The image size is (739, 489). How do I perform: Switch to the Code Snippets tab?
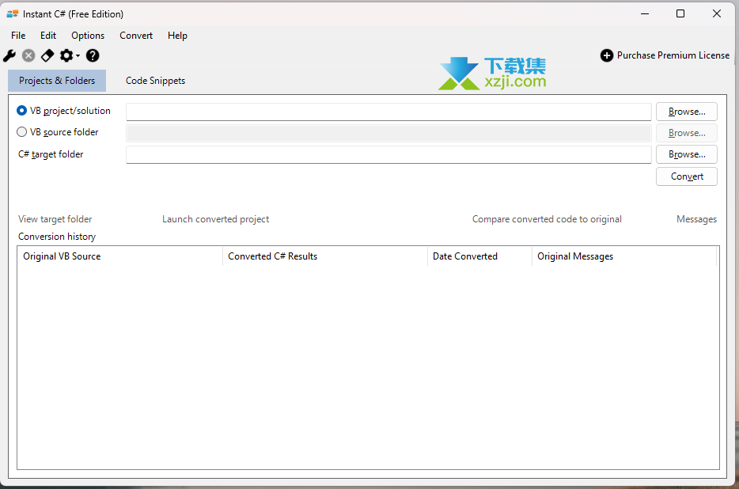155,81
